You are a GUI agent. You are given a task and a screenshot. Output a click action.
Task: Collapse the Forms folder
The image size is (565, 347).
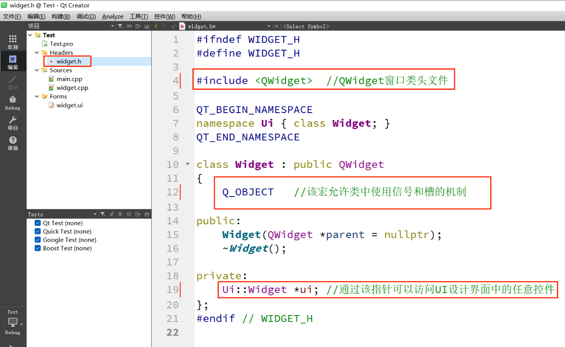[x=37, y=97]
